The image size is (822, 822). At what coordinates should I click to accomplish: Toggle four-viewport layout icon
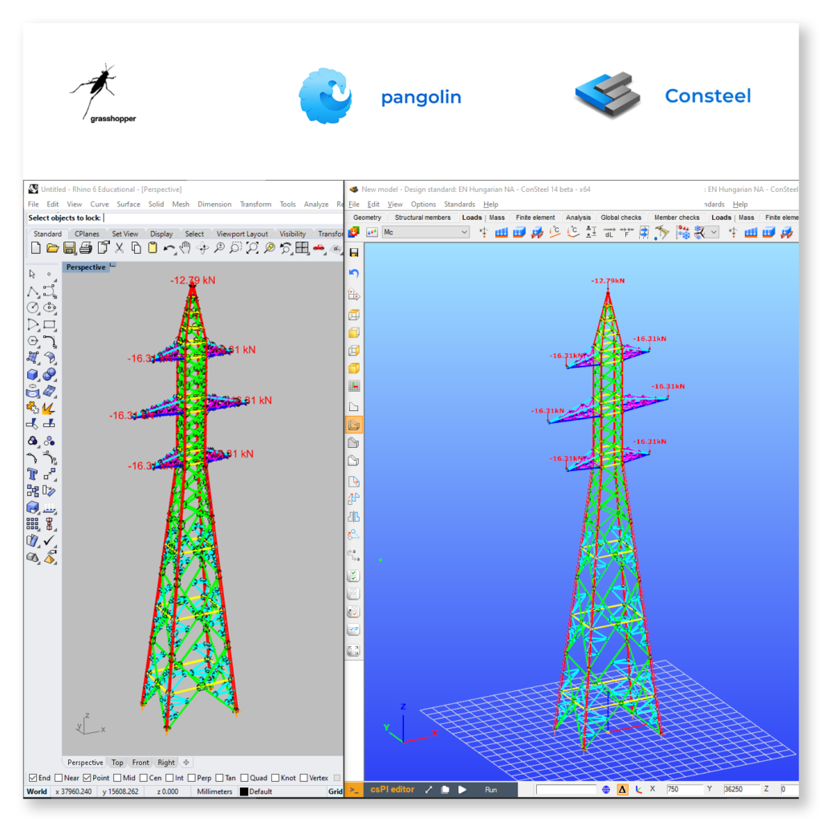[303, 248]
